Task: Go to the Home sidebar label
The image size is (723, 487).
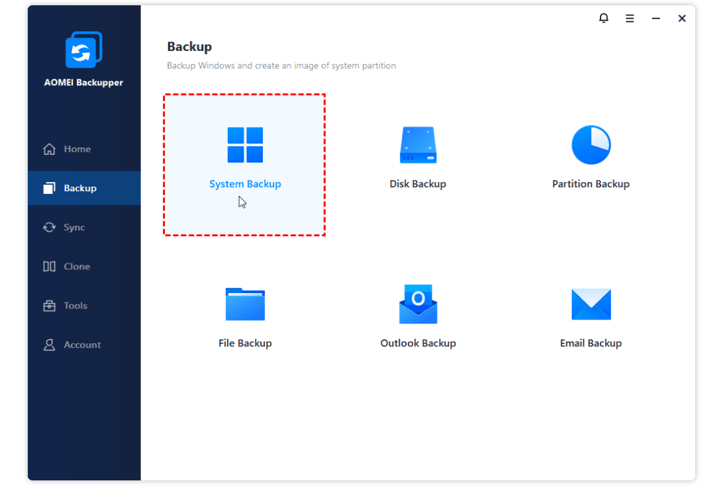Action: pyautogui.click(x=77, y=149)
